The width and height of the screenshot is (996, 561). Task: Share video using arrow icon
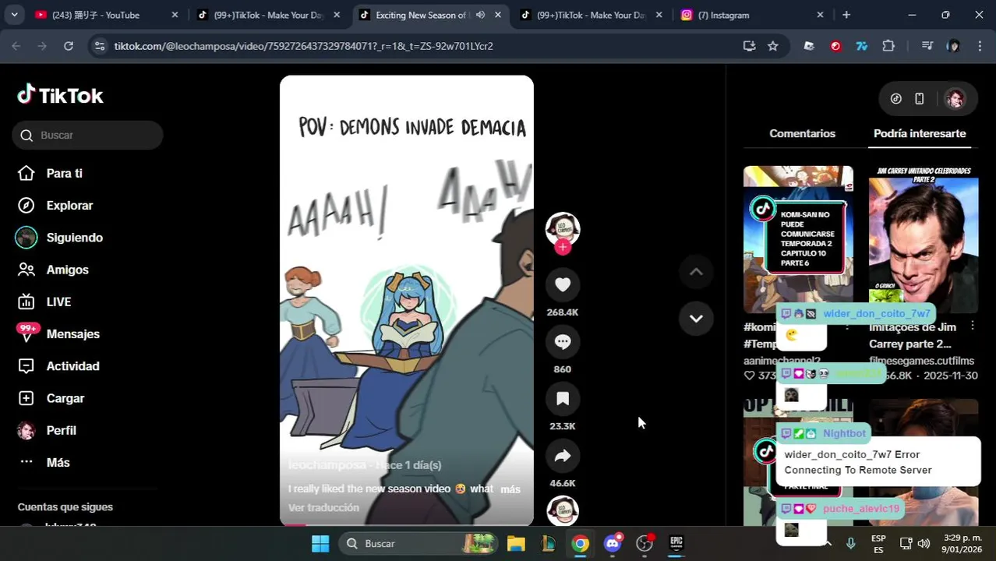click(x=563, y=456)
